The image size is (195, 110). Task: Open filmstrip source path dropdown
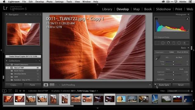click(97, 91)
